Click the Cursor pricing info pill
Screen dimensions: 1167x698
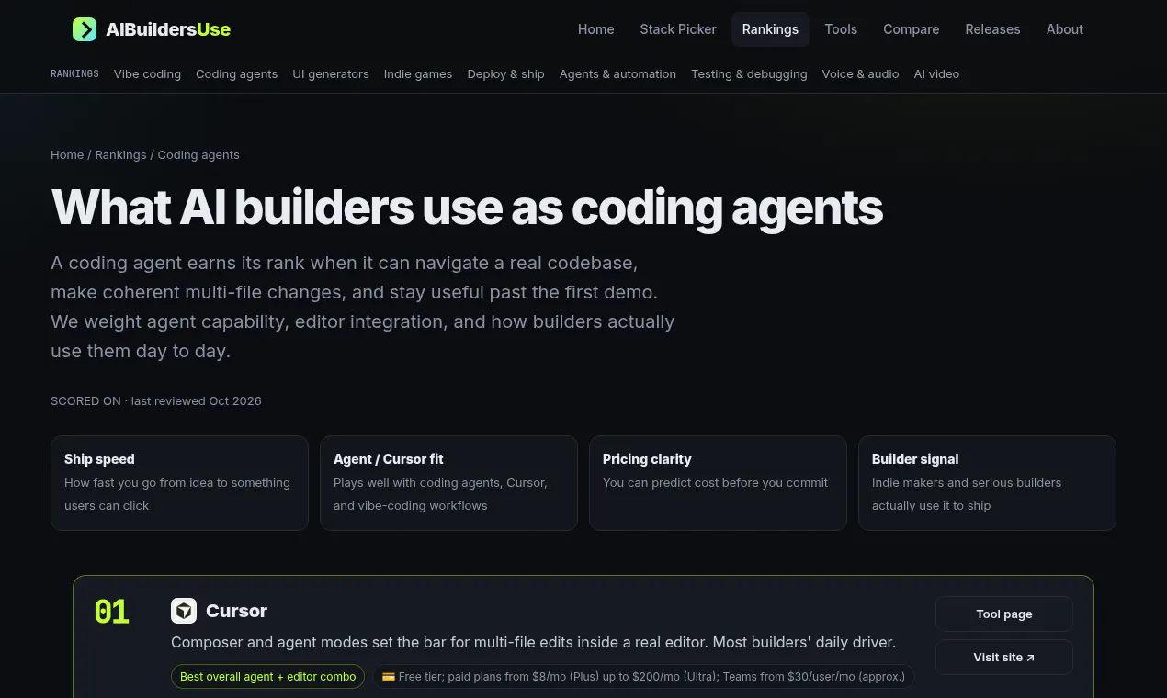[643, 677]
